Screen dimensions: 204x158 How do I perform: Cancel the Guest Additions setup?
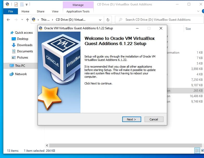154,119
